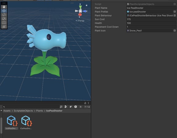This screenshot has height=138, width=177.
Task: Select the combined Transform tool
Action: coord(4,27)
